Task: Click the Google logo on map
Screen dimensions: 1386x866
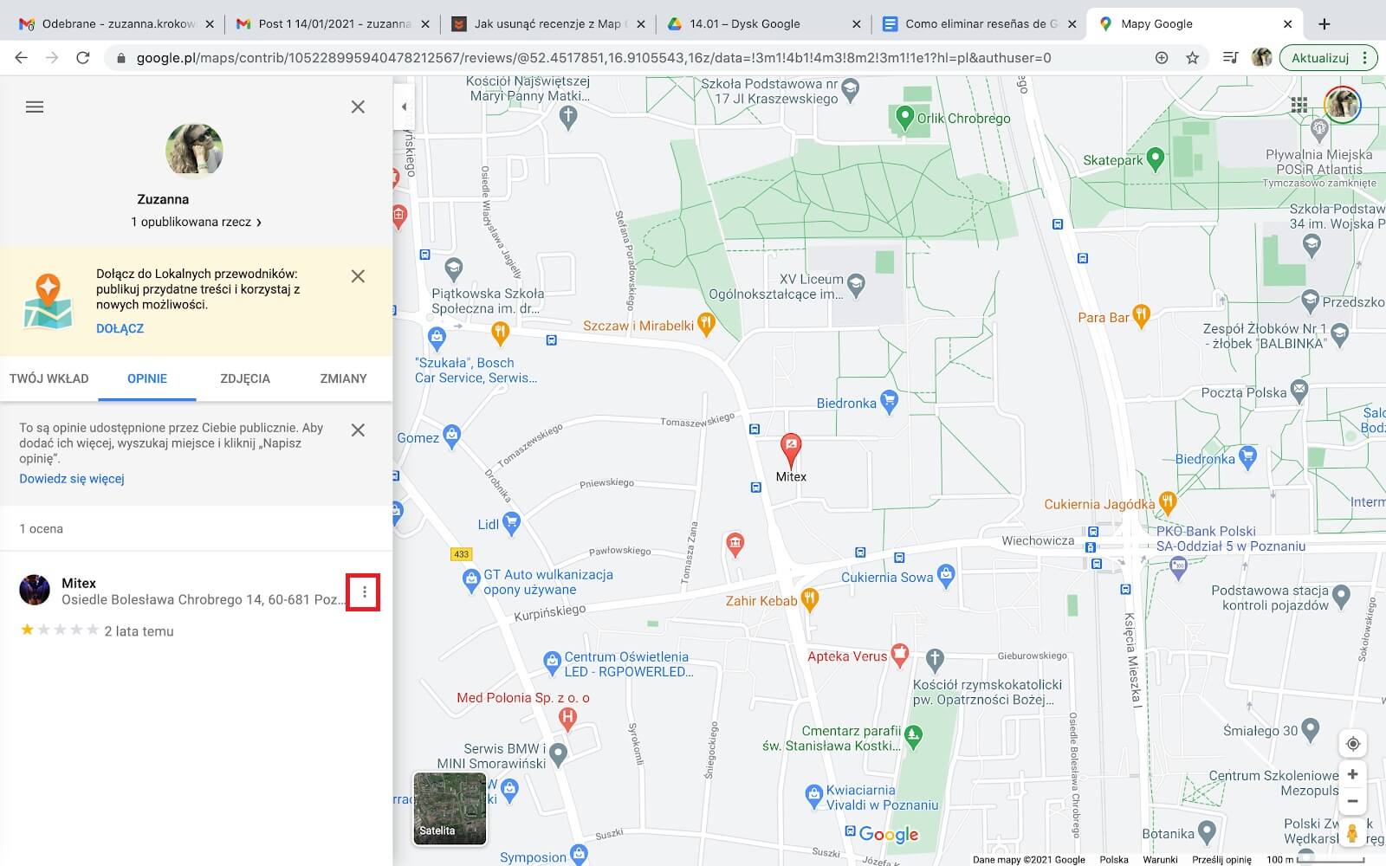Action: [888, 835]
